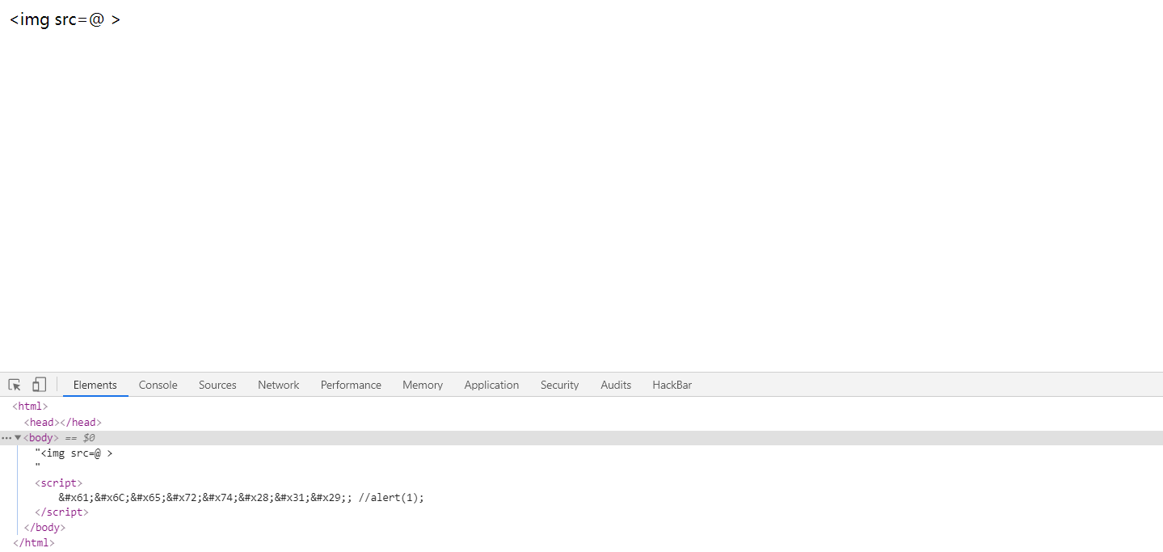Click the encoded alert script content line

241,498
